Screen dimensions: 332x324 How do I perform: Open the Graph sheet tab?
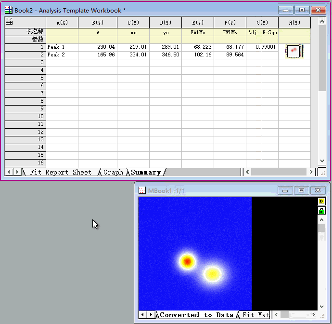point(113,172)
